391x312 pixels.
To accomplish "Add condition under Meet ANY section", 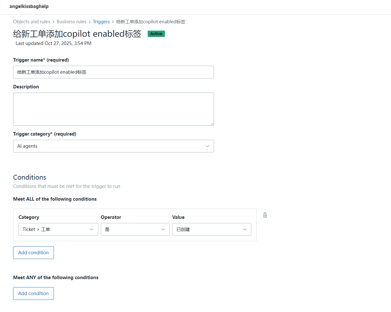I will click(x=33, y=293).
